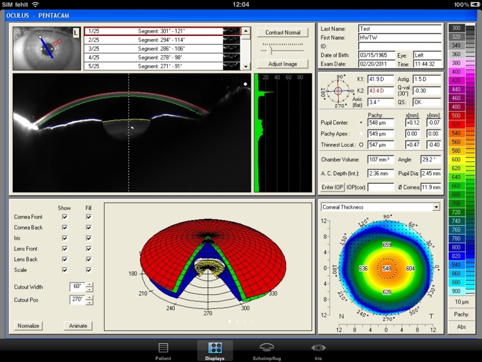Decrease Cutout Pos with down stepper

click(x=89, y=303)
